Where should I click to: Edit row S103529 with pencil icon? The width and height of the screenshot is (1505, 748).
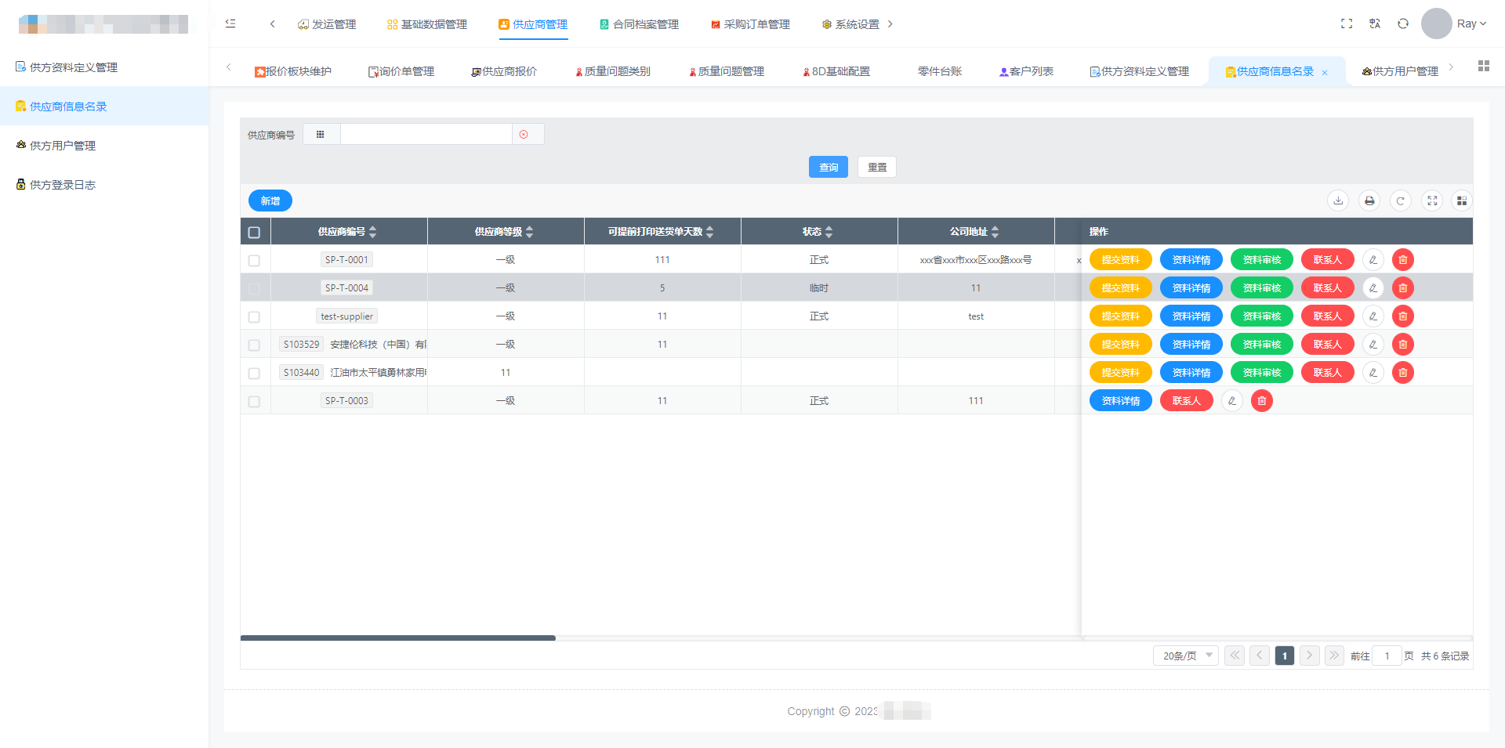(x=1373, y=345)
